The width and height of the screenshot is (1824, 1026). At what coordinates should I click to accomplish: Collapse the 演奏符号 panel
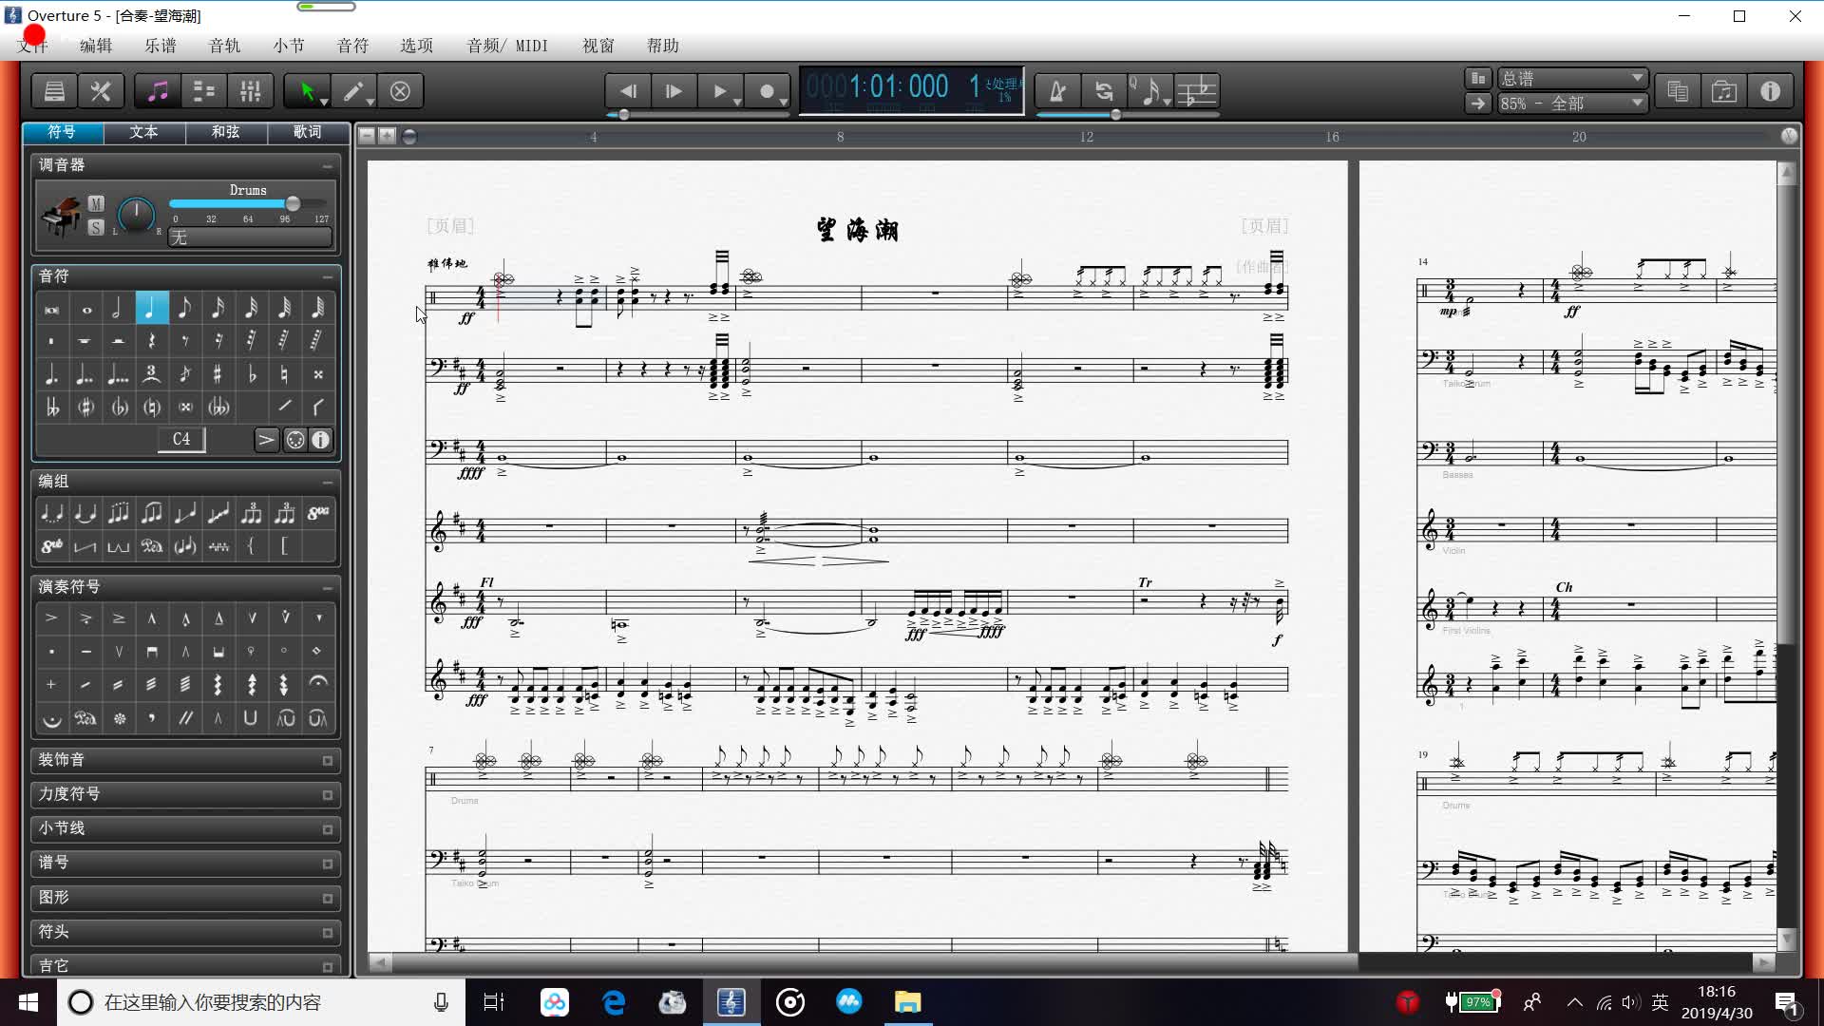coord(327,587)
